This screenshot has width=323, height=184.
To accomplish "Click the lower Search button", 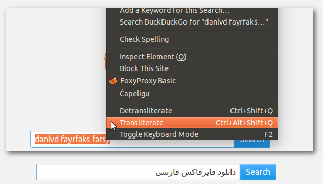I will click(258, 172).
